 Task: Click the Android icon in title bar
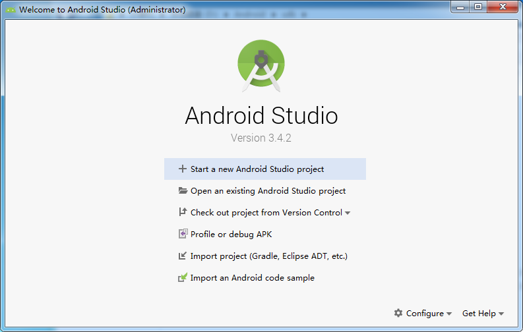point(11,10)
